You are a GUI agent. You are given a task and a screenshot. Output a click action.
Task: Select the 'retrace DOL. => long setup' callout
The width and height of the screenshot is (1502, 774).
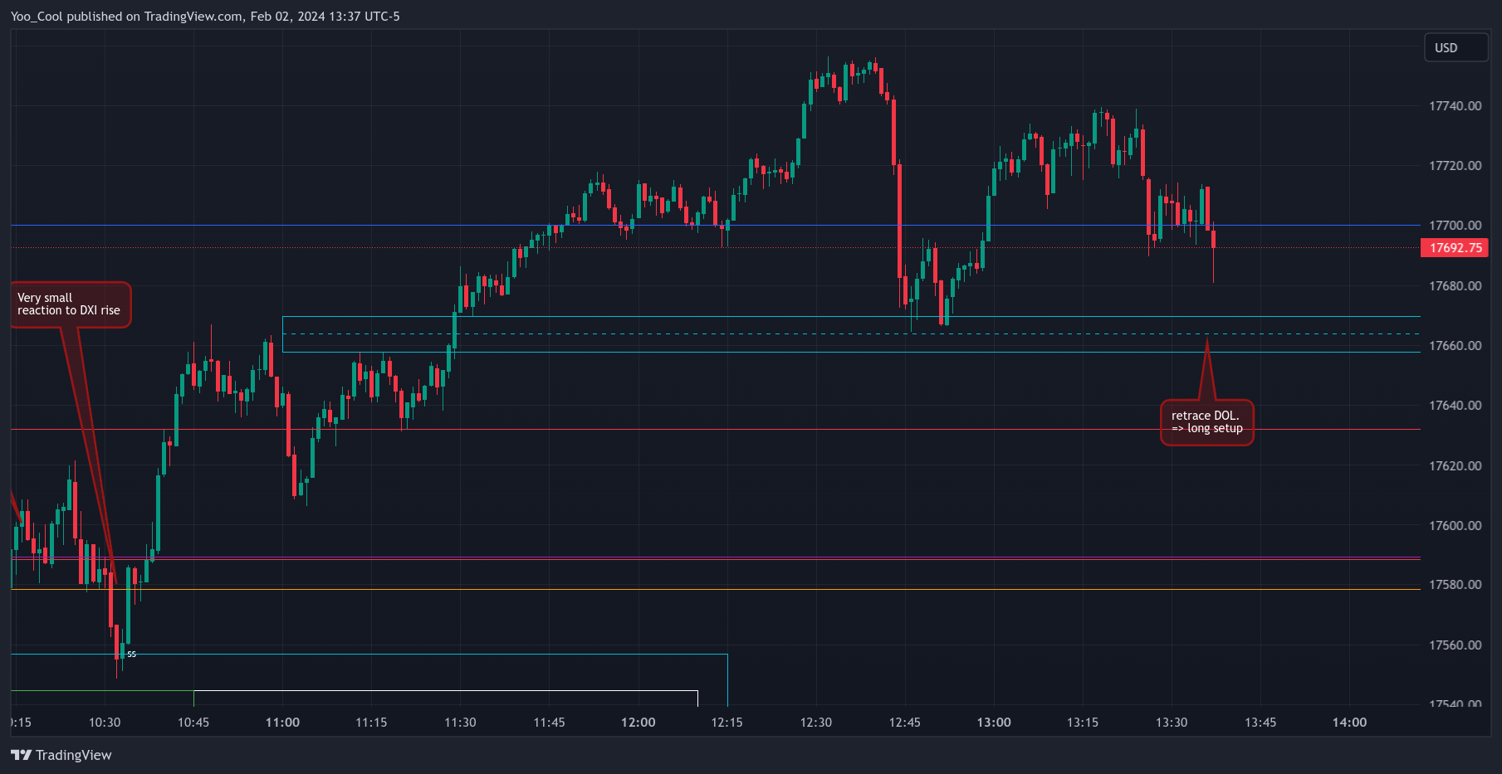coord(1206,422)
